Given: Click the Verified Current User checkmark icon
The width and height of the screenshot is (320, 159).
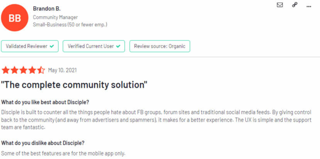Looking at the screenshot, I should point(118,46).
